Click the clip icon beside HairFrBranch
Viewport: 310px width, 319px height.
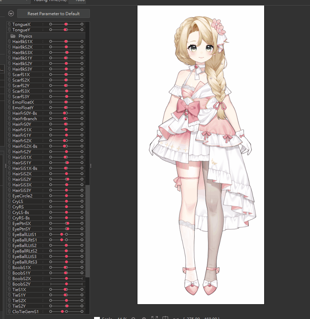tap(9, 119)
